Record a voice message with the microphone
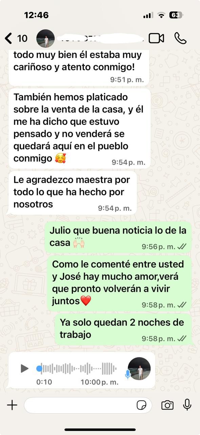The width and height of the screenshot is (200, 435). click(x=187, y=405)
